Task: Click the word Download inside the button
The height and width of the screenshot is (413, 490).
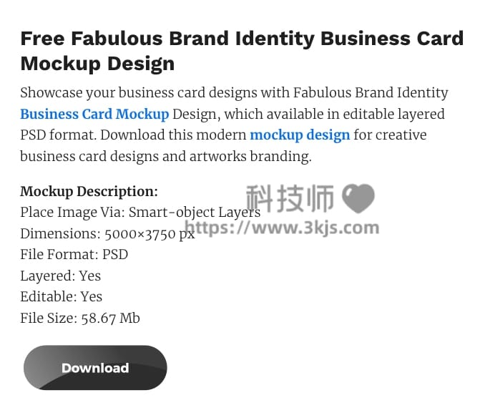Action: (95, 368)
